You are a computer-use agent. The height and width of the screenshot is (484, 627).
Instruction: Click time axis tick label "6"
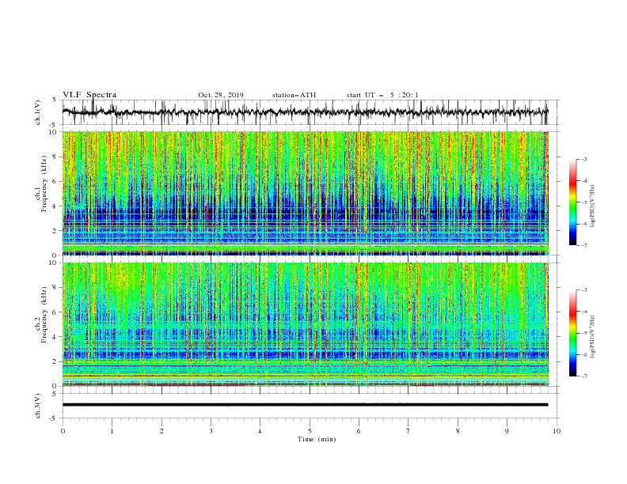click(x=359, y=431)
